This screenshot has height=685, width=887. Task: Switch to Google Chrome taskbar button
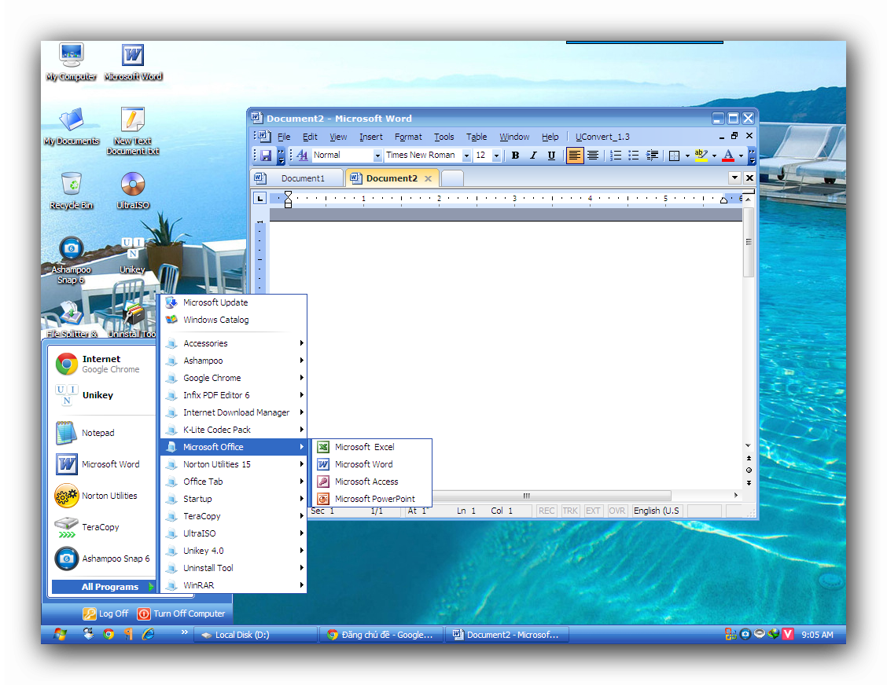[381, 635]
